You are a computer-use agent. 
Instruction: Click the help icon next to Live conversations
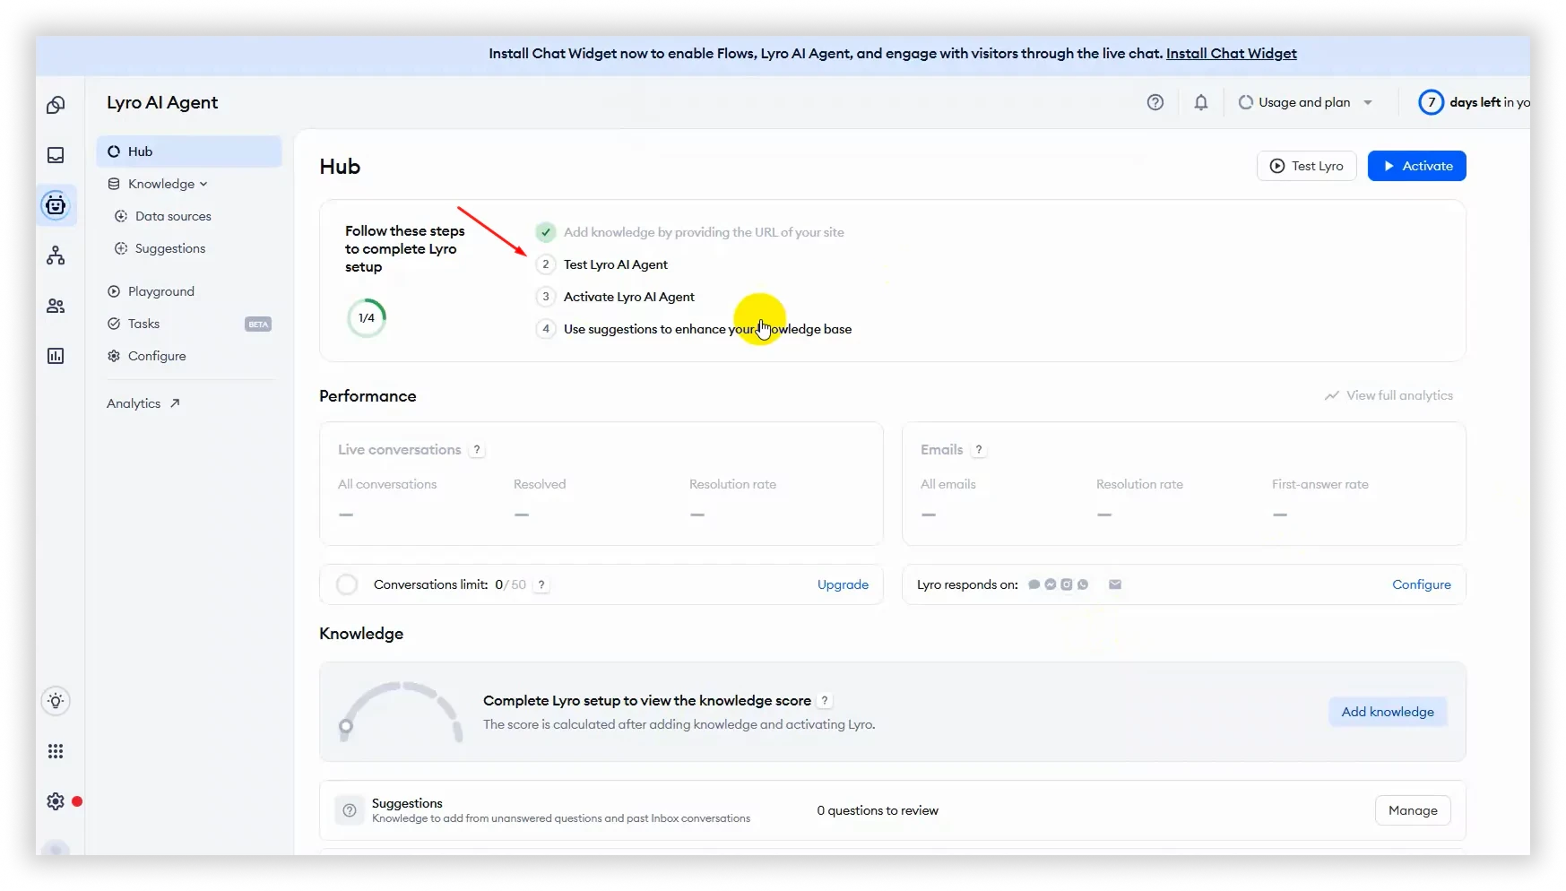click(x=477, y=450)
